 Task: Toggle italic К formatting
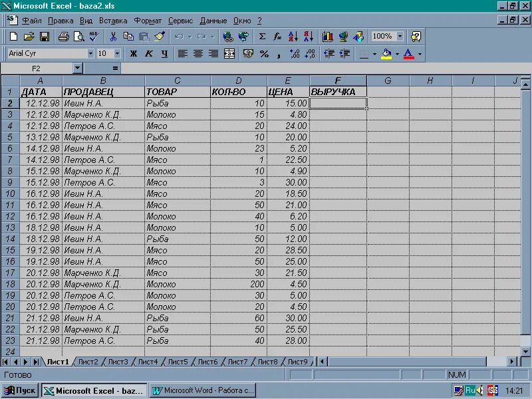pos(149,54)
